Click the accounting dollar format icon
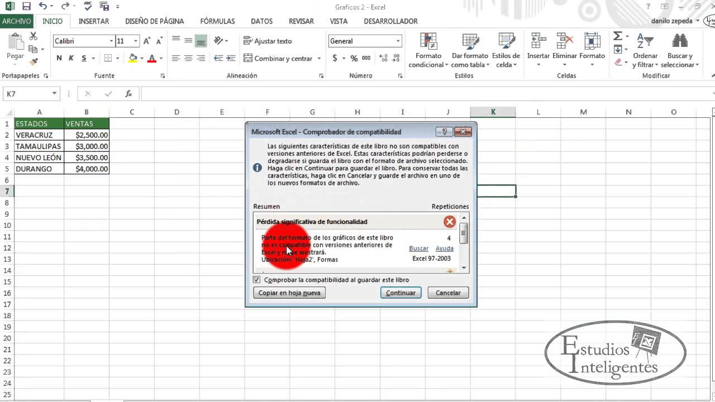Viewport: 715px width, 402px height. [335, 58]
